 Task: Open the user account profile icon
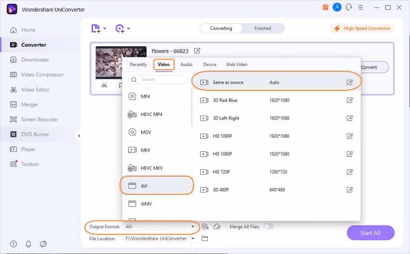click(x=337, y=7)
